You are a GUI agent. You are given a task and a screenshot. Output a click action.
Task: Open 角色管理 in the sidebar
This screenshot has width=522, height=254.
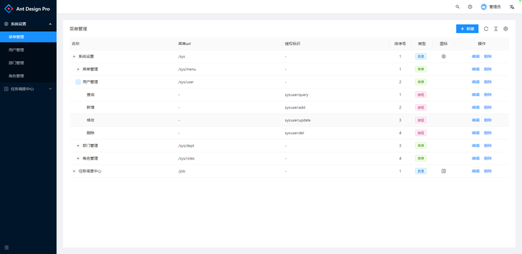(x=28, y=76)
